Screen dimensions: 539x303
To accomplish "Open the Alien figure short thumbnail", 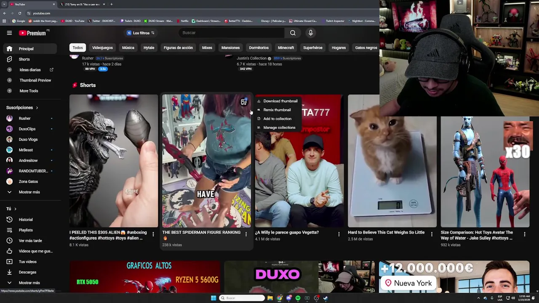I will pyautogui.click(x=114, y=161).
